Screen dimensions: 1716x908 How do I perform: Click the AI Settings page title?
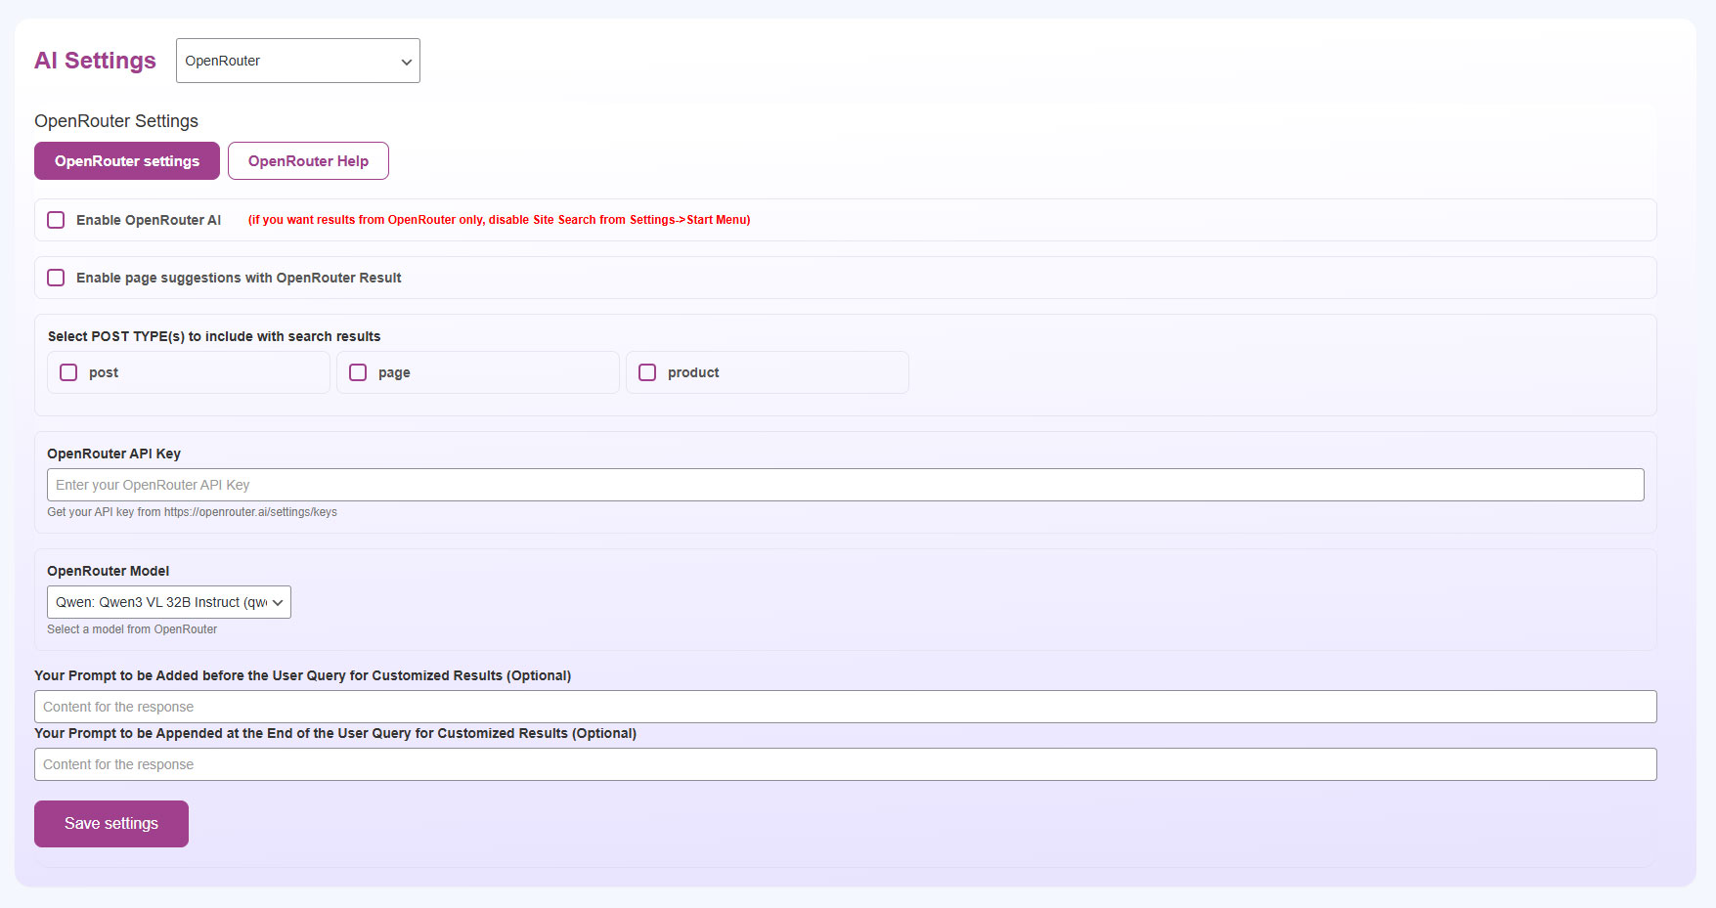95,61
